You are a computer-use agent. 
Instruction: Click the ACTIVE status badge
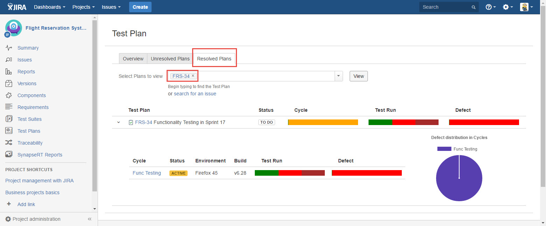pos(178,173)
